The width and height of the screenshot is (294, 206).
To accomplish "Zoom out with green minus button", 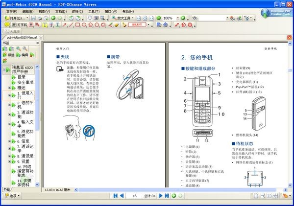I will (x=159, y=18).
